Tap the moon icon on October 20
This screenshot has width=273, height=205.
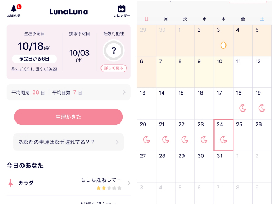pyautogui.click(x=146, y=140)
